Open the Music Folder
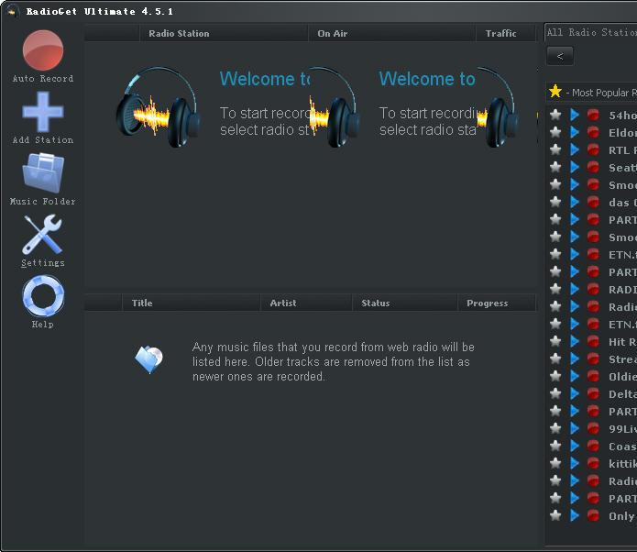This screenshot has height=552, width=637. [43, 173]
